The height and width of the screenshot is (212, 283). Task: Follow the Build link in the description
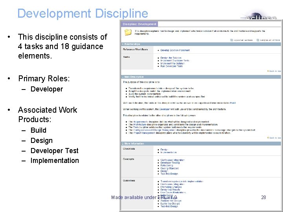(233, 103)
